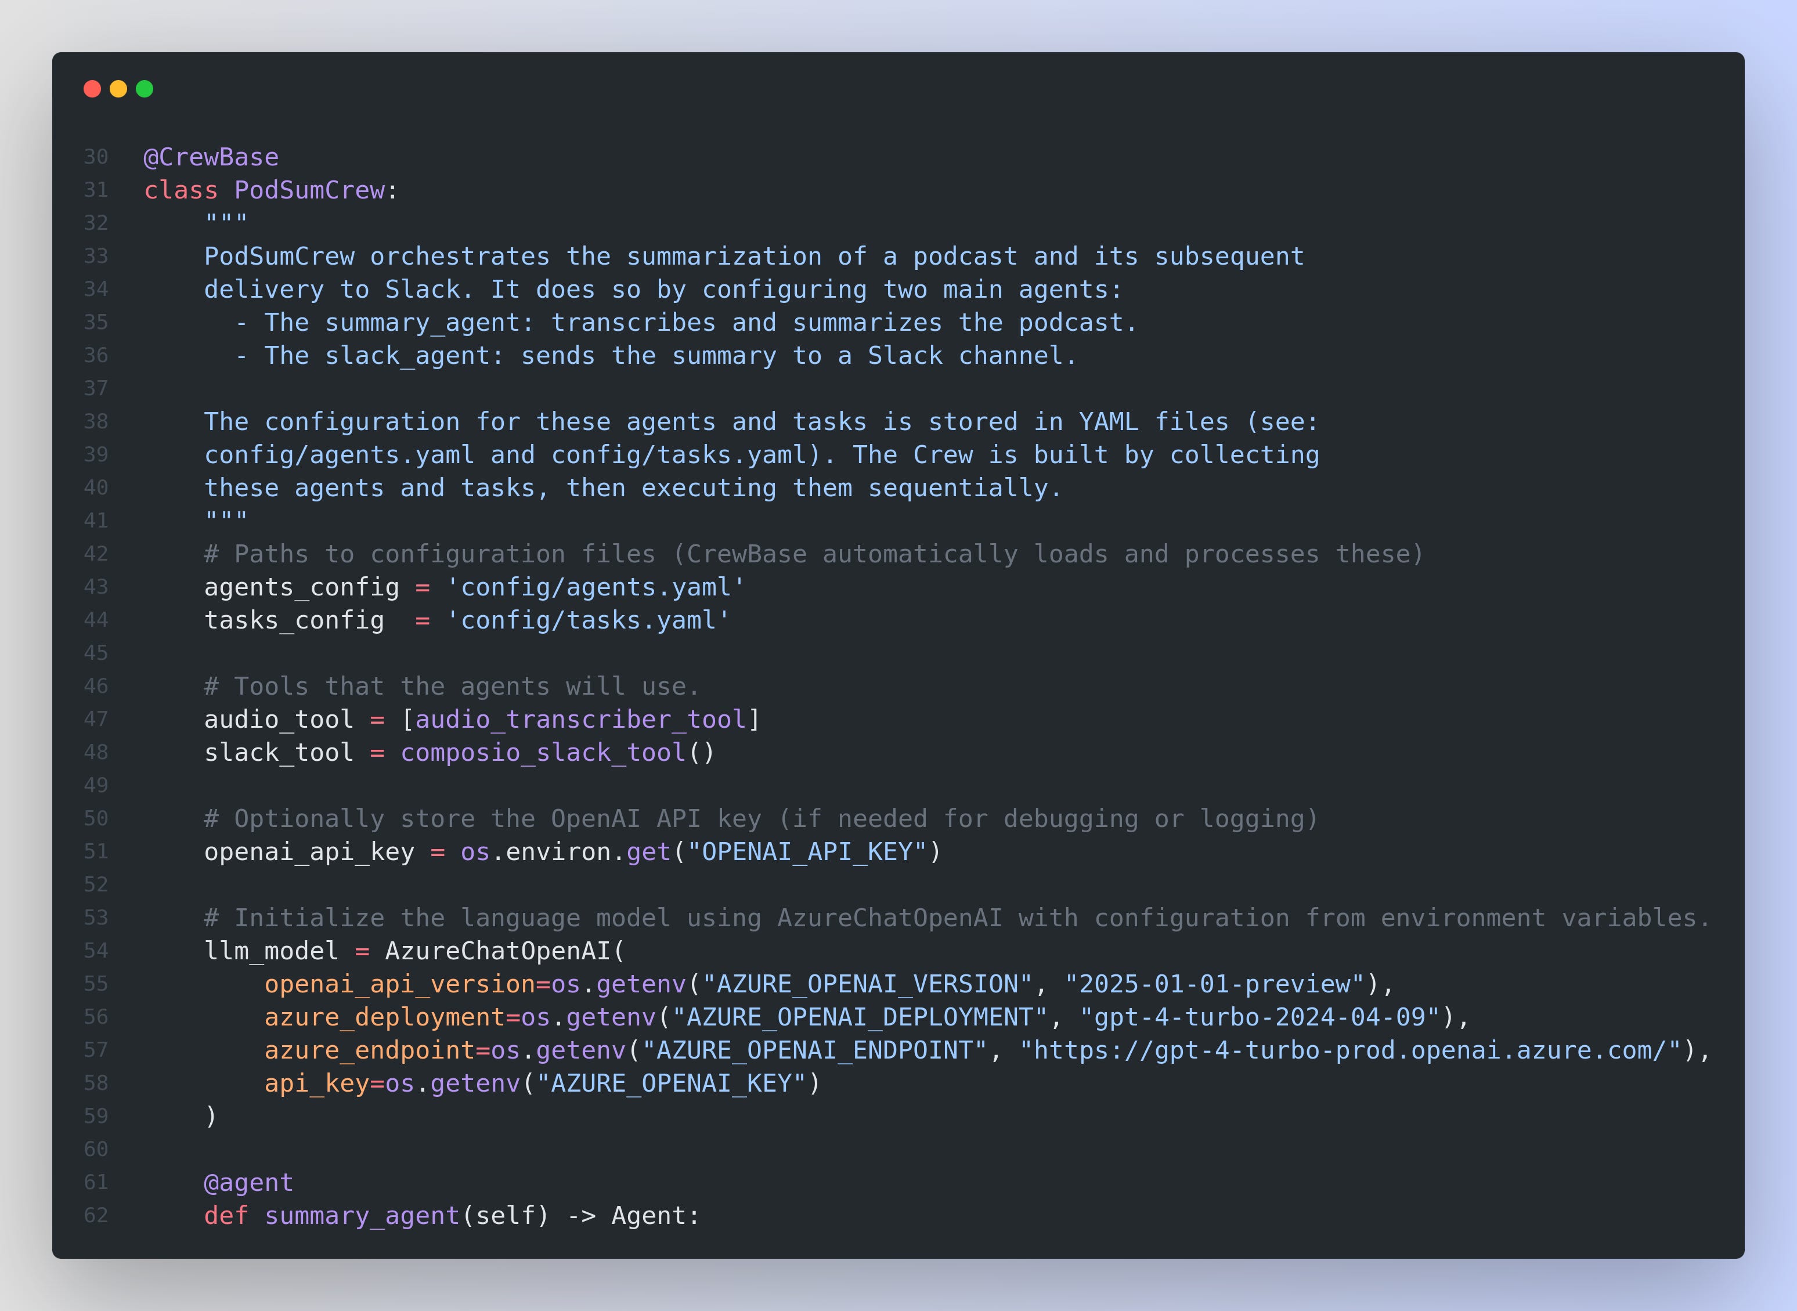This screenshot has width=1797, height=1311.
Task: Click composio_slack_tool function call
Action: click(543, 752)
